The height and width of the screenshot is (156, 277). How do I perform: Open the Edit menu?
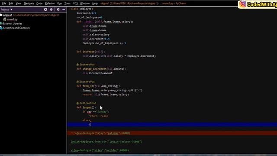(x=11, y=3)
